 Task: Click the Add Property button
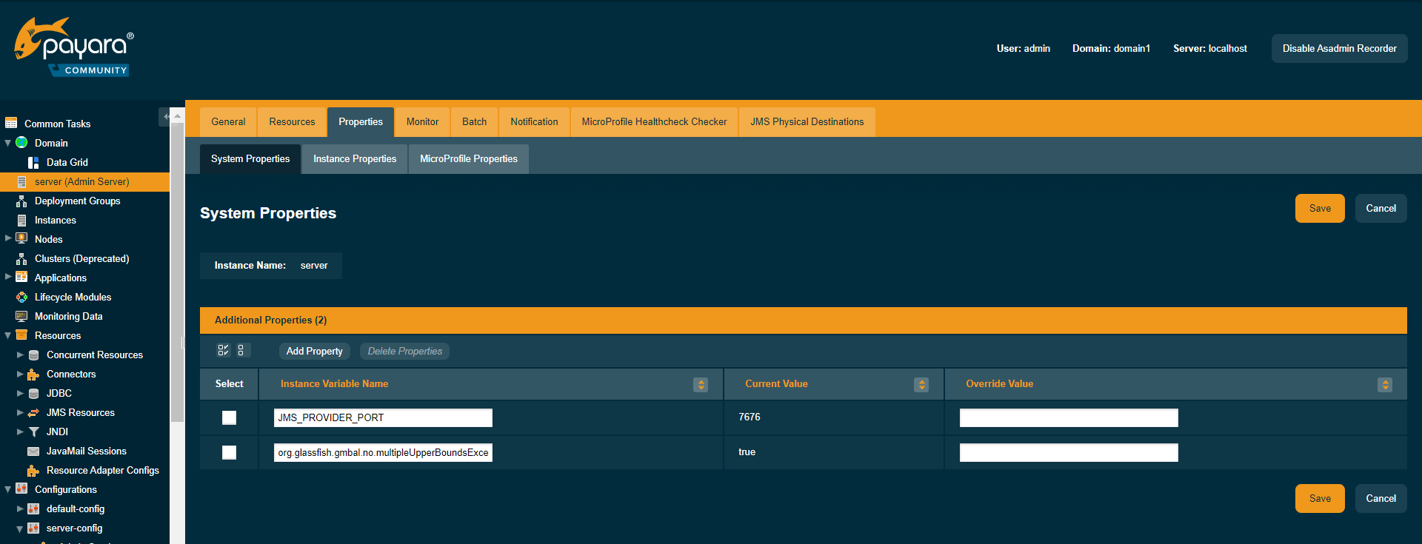pyautogui.click(x=315, y=352)
